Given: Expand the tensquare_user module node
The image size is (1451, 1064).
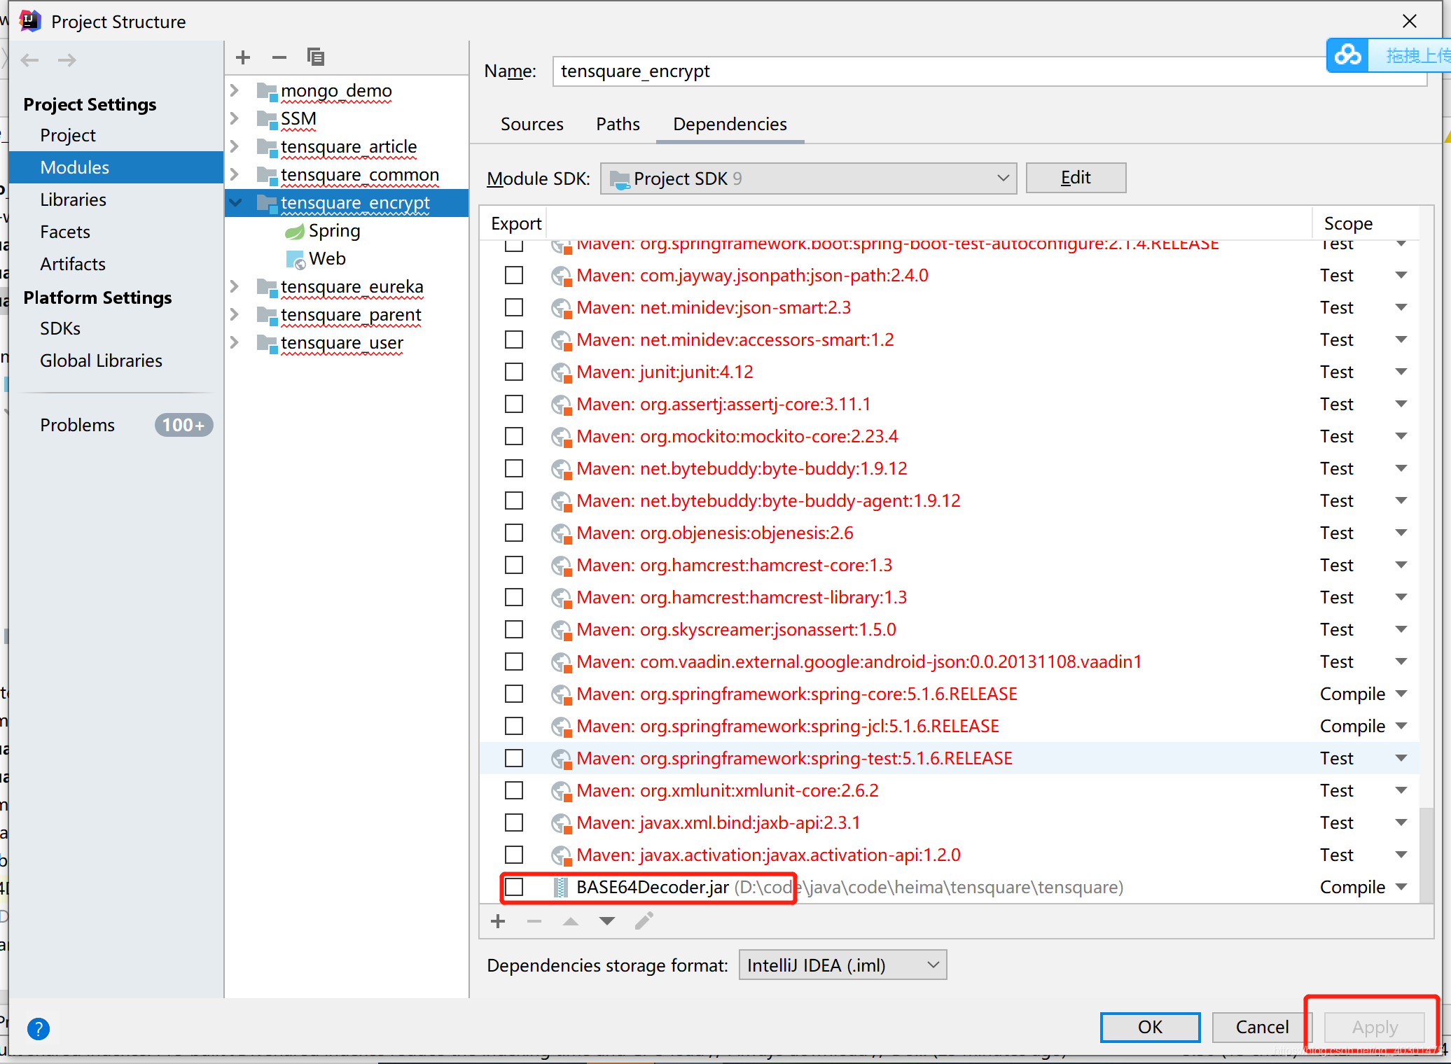Looking at the screenshot, I should point(234,342).
